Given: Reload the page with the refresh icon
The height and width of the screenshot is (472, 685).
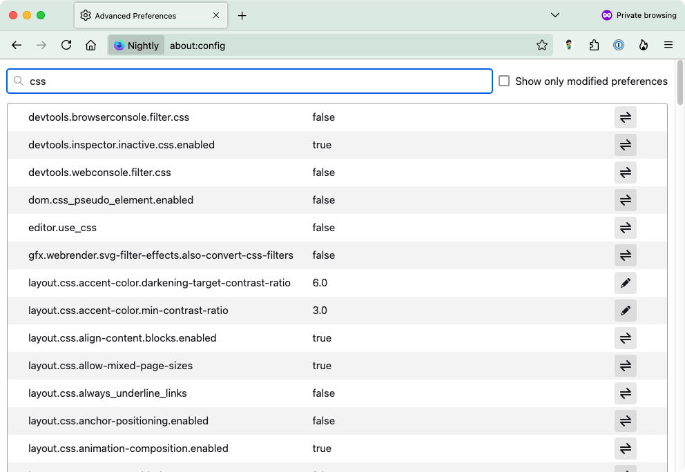Looking at the screenshot, I should click(66, 46).
